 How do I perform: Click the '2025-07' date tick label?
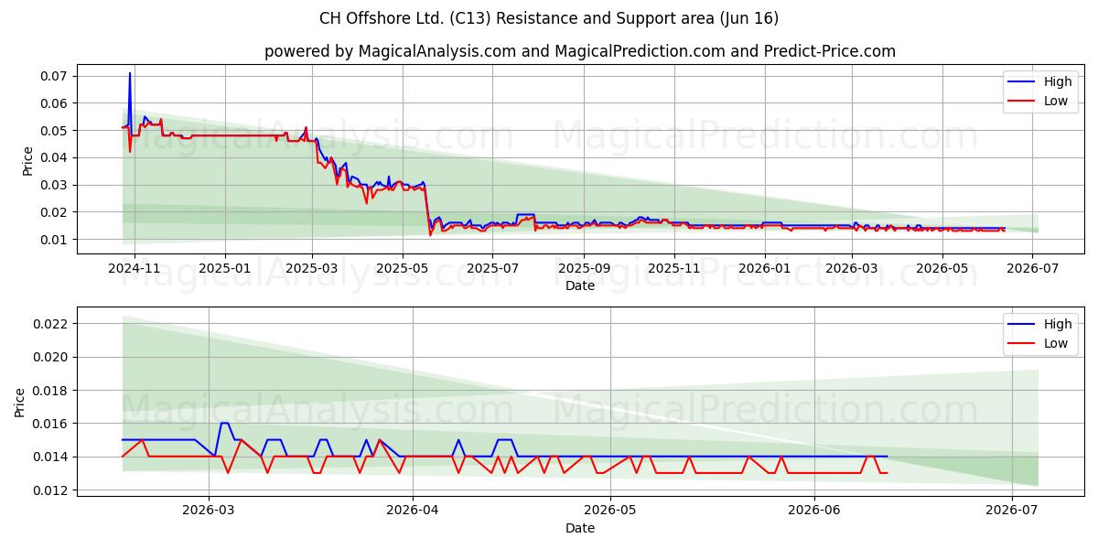492,268
